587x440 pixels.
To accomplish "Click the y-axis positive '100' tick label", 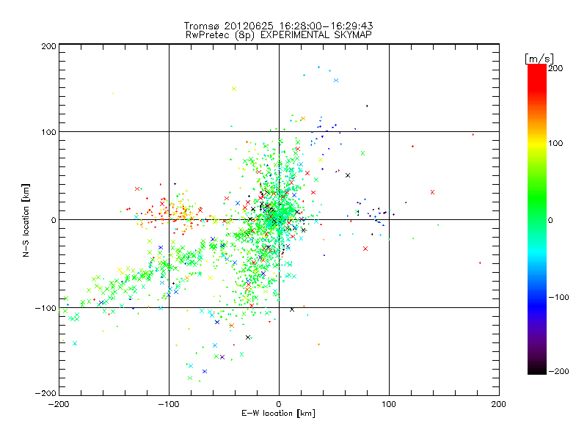I will tap(48, 132).
